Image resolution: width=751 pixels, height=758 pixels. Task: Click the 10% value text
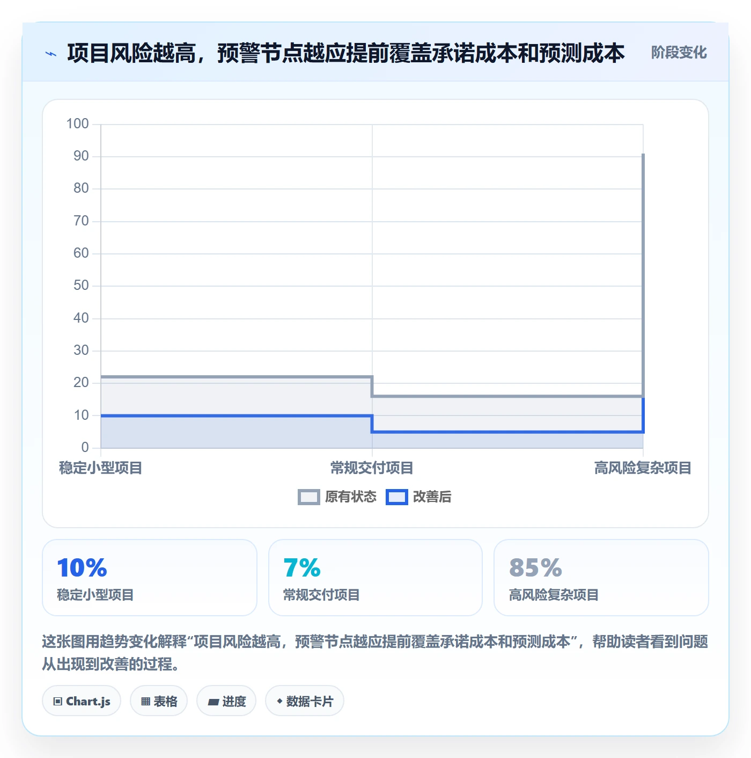pos(82,568)
